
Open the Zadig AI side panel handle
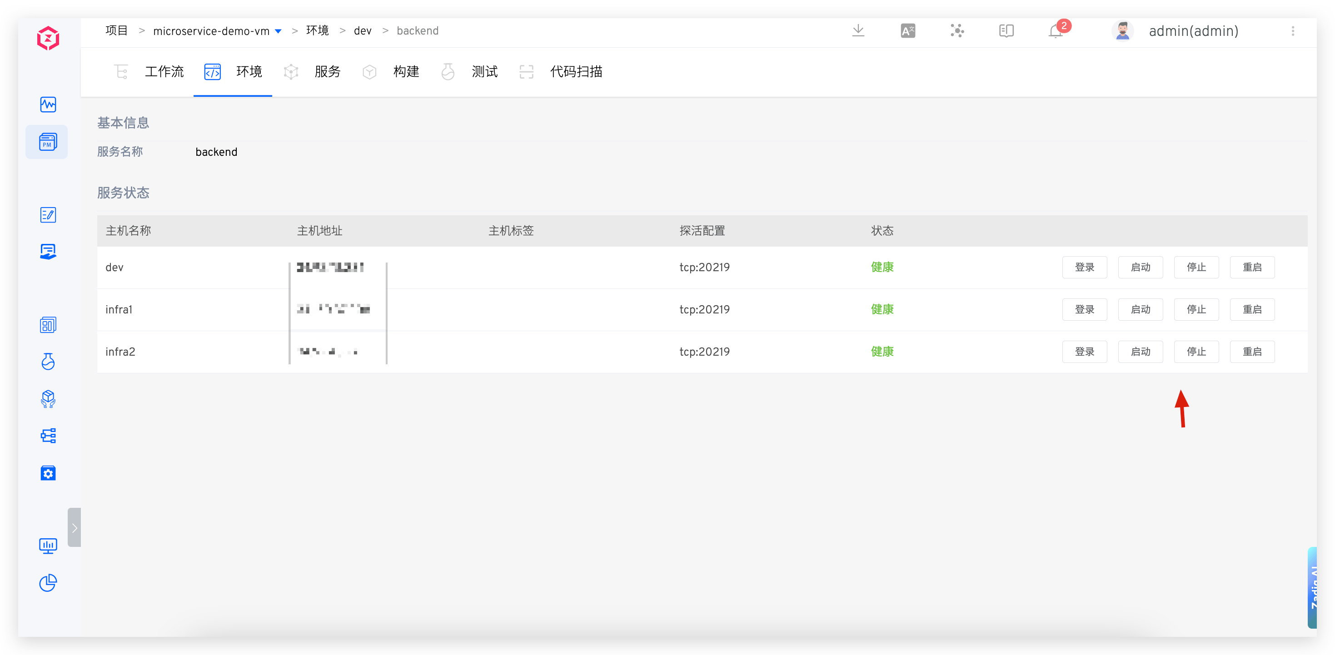pos(1313,588)
